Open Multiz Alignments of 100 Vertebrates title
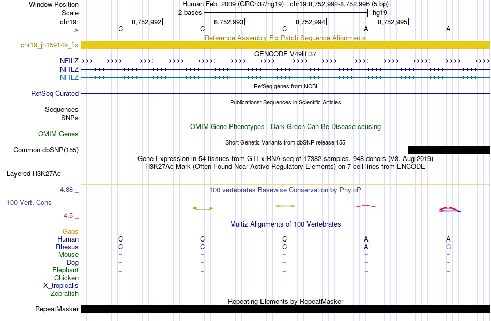 pos(285,224)
